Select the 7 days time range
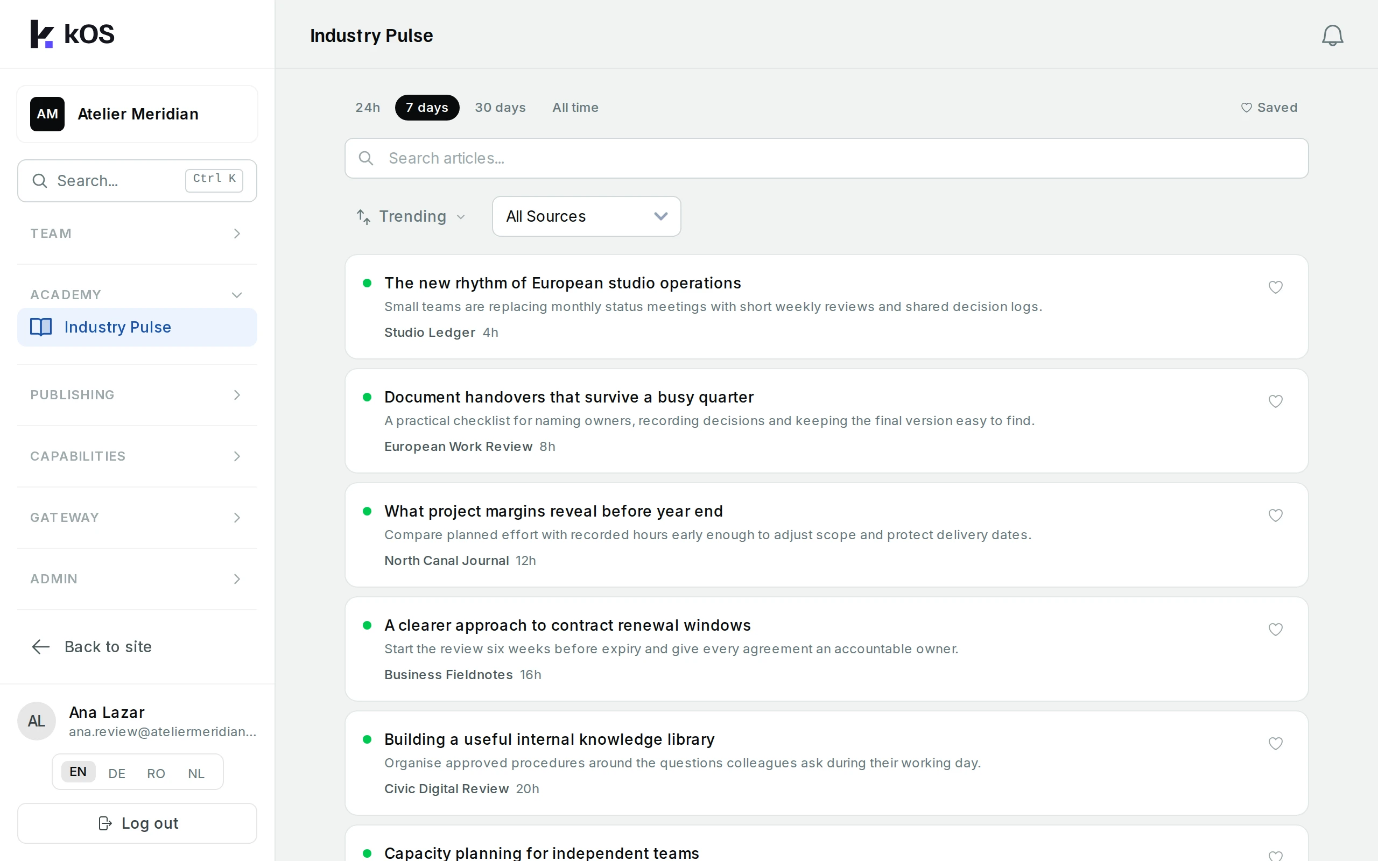Viewport: 1378px width, 861px height. (x=427, y=108)
